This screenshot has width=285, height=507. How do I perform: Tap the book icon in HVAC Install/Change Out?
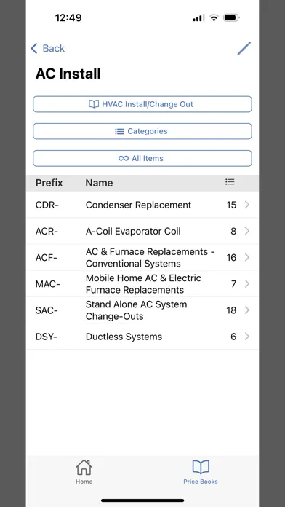tap(94, 104)
